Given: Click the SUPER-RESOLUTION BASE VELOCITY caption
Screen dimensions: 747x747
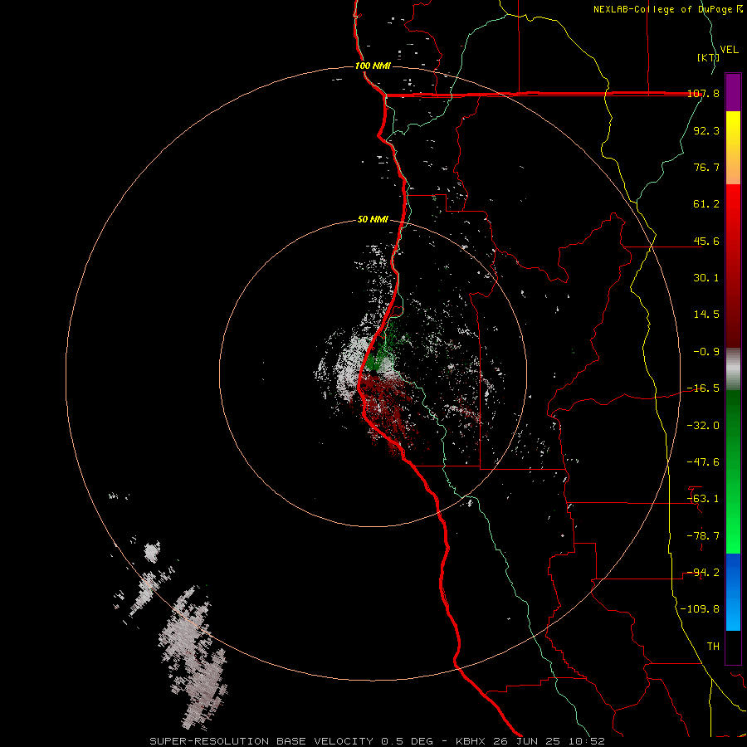Looking at the screenshot, I should pos(261,741).
